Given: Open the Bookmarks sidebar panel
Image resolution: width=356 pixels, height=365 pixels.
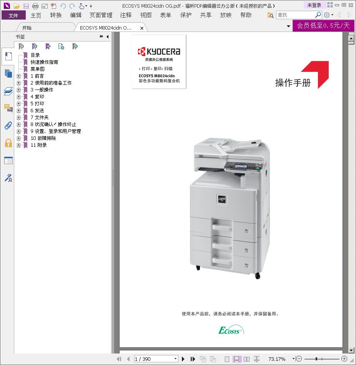Looking at the screenshot, I should click(8, 56).
